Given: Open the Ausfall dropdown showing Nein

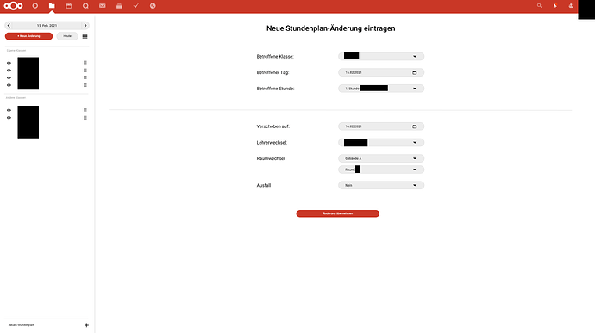Looking at the screenshot, I should (381, 185).
